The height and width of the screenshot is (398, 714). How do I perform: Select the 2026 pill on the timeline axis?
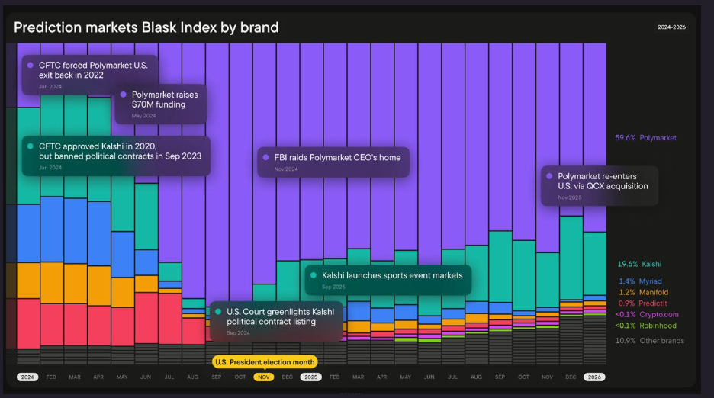(593, 377)
